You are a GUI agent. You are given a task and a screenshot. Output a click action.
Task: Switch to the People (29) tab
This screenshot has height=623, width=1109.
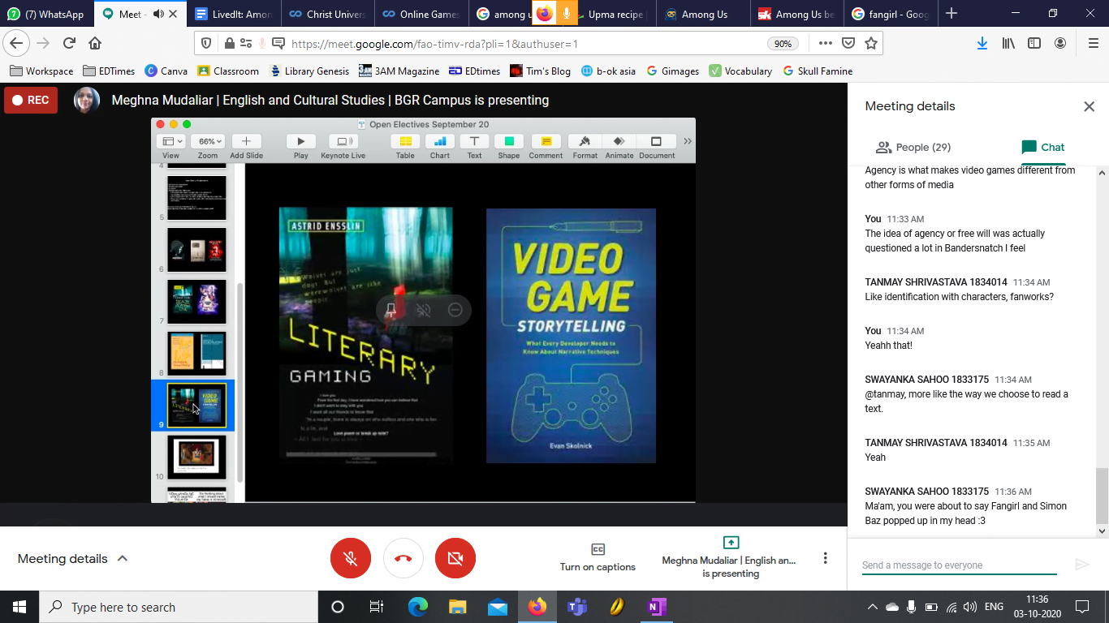click(913, 147)
